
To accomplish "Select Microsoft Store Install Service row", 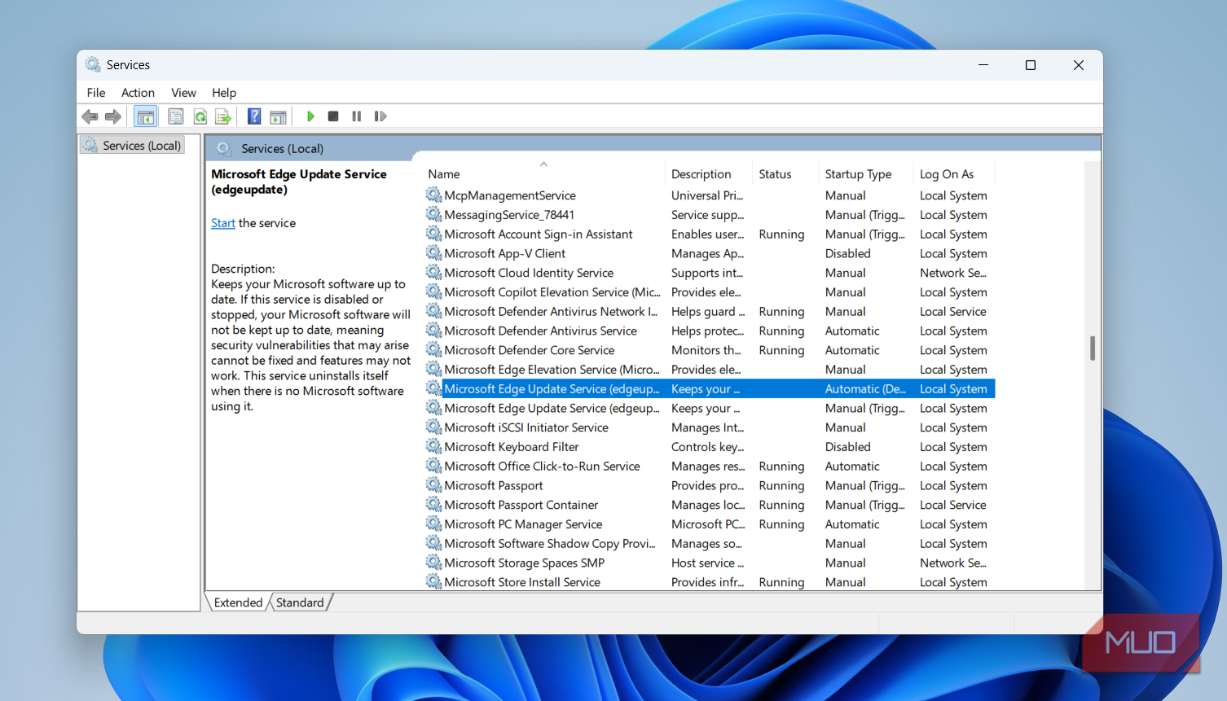I will [709, 581].
